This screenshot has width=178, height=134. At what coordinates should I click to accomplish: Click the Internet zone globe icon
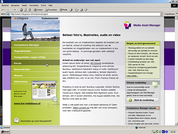137,128
